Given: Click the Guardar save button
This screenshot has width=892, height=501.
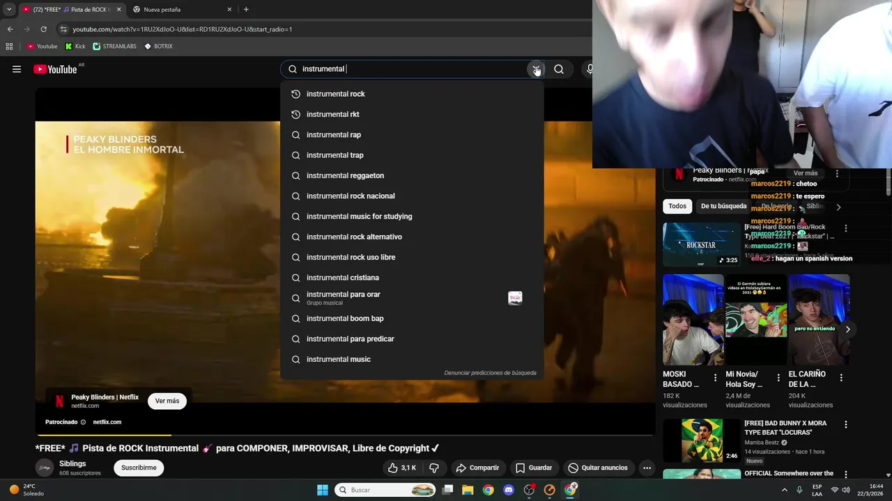Looking at the screenshot, I should coord(534,468).
